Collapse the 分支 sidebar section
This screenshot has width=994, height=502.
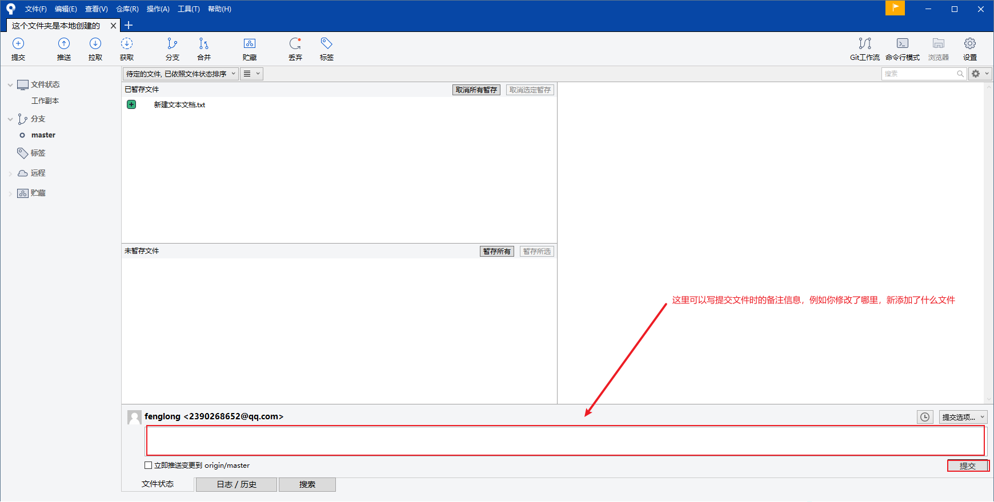tap(10, 119)
